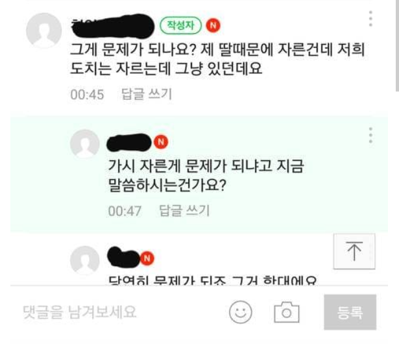Click the profile avatar of the 00:47 reply
This screenshot has height=344, width=399.
[85, 144]
